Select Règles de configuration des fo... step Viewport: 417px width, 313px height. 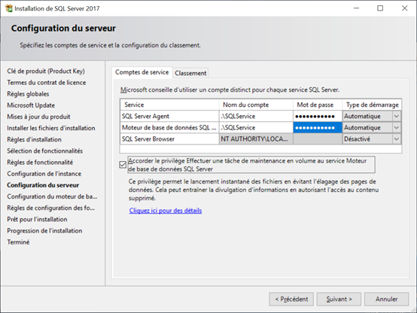pos(50,208)
